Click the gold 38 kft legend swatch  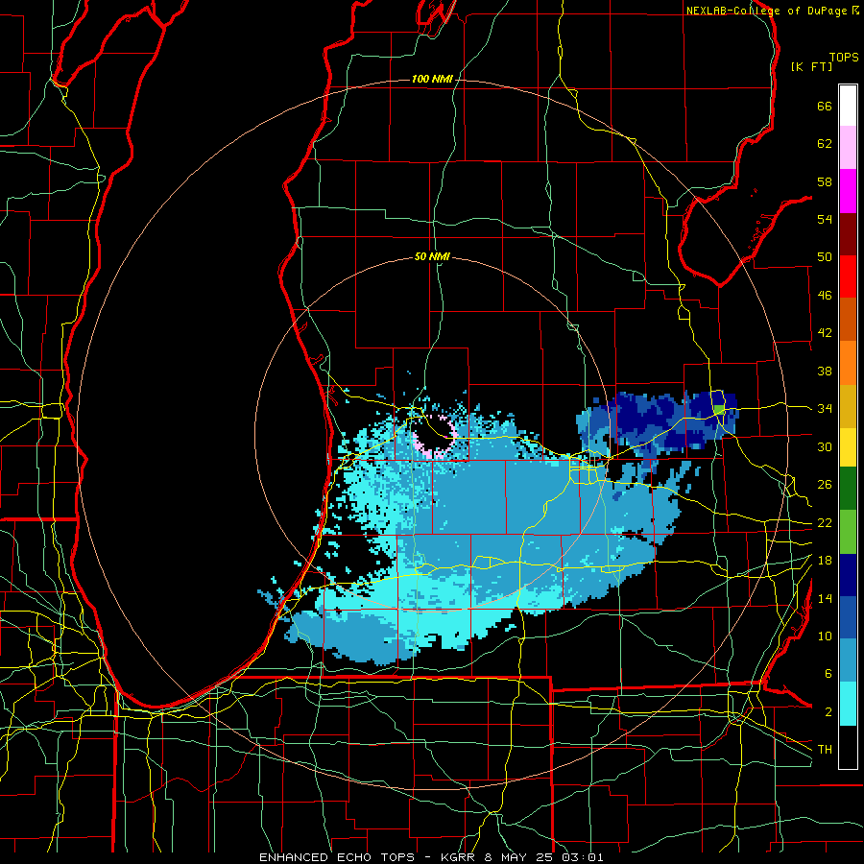pos(848,406)
